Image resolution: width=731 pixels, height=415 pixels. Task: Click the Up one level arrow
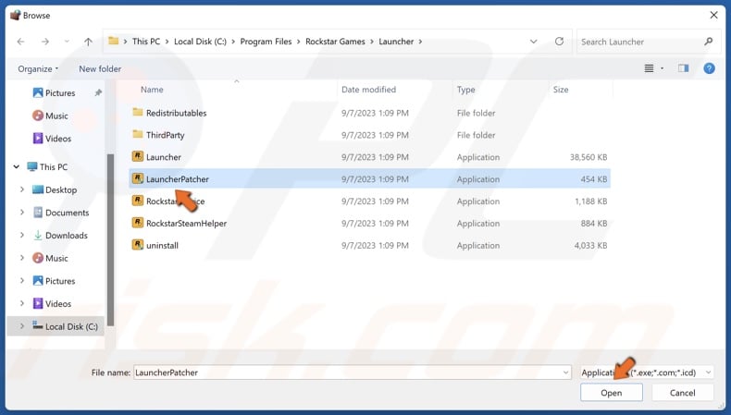coord(88,42)
